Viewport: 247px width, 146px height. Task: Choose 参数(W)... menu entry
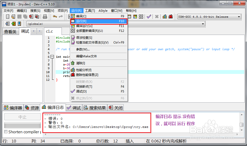coord(99,49)
